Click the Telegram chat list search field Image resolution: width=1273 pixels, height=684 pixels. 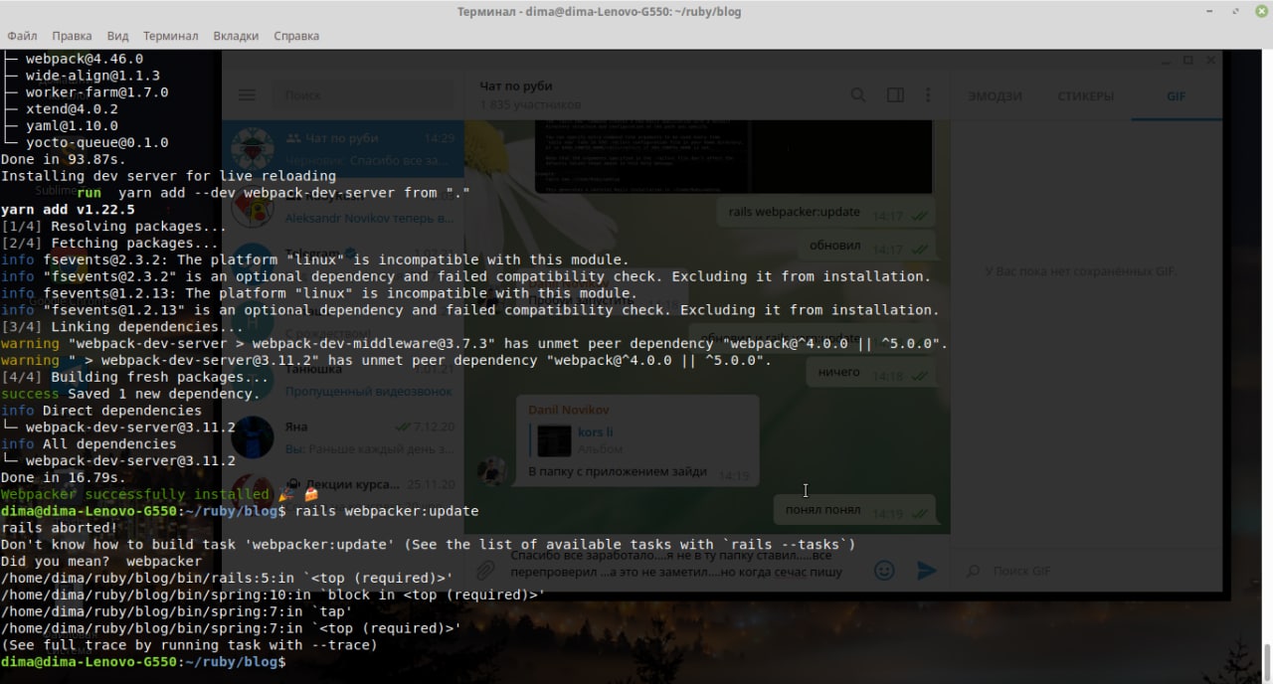coord(364,95)
